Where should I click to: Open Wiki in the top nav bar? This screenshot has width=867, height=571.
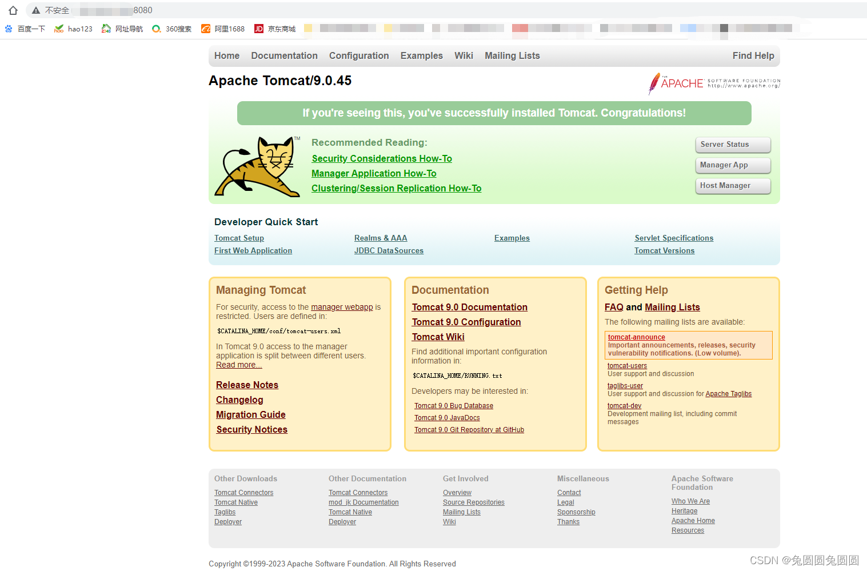click(x=464, y=55)
